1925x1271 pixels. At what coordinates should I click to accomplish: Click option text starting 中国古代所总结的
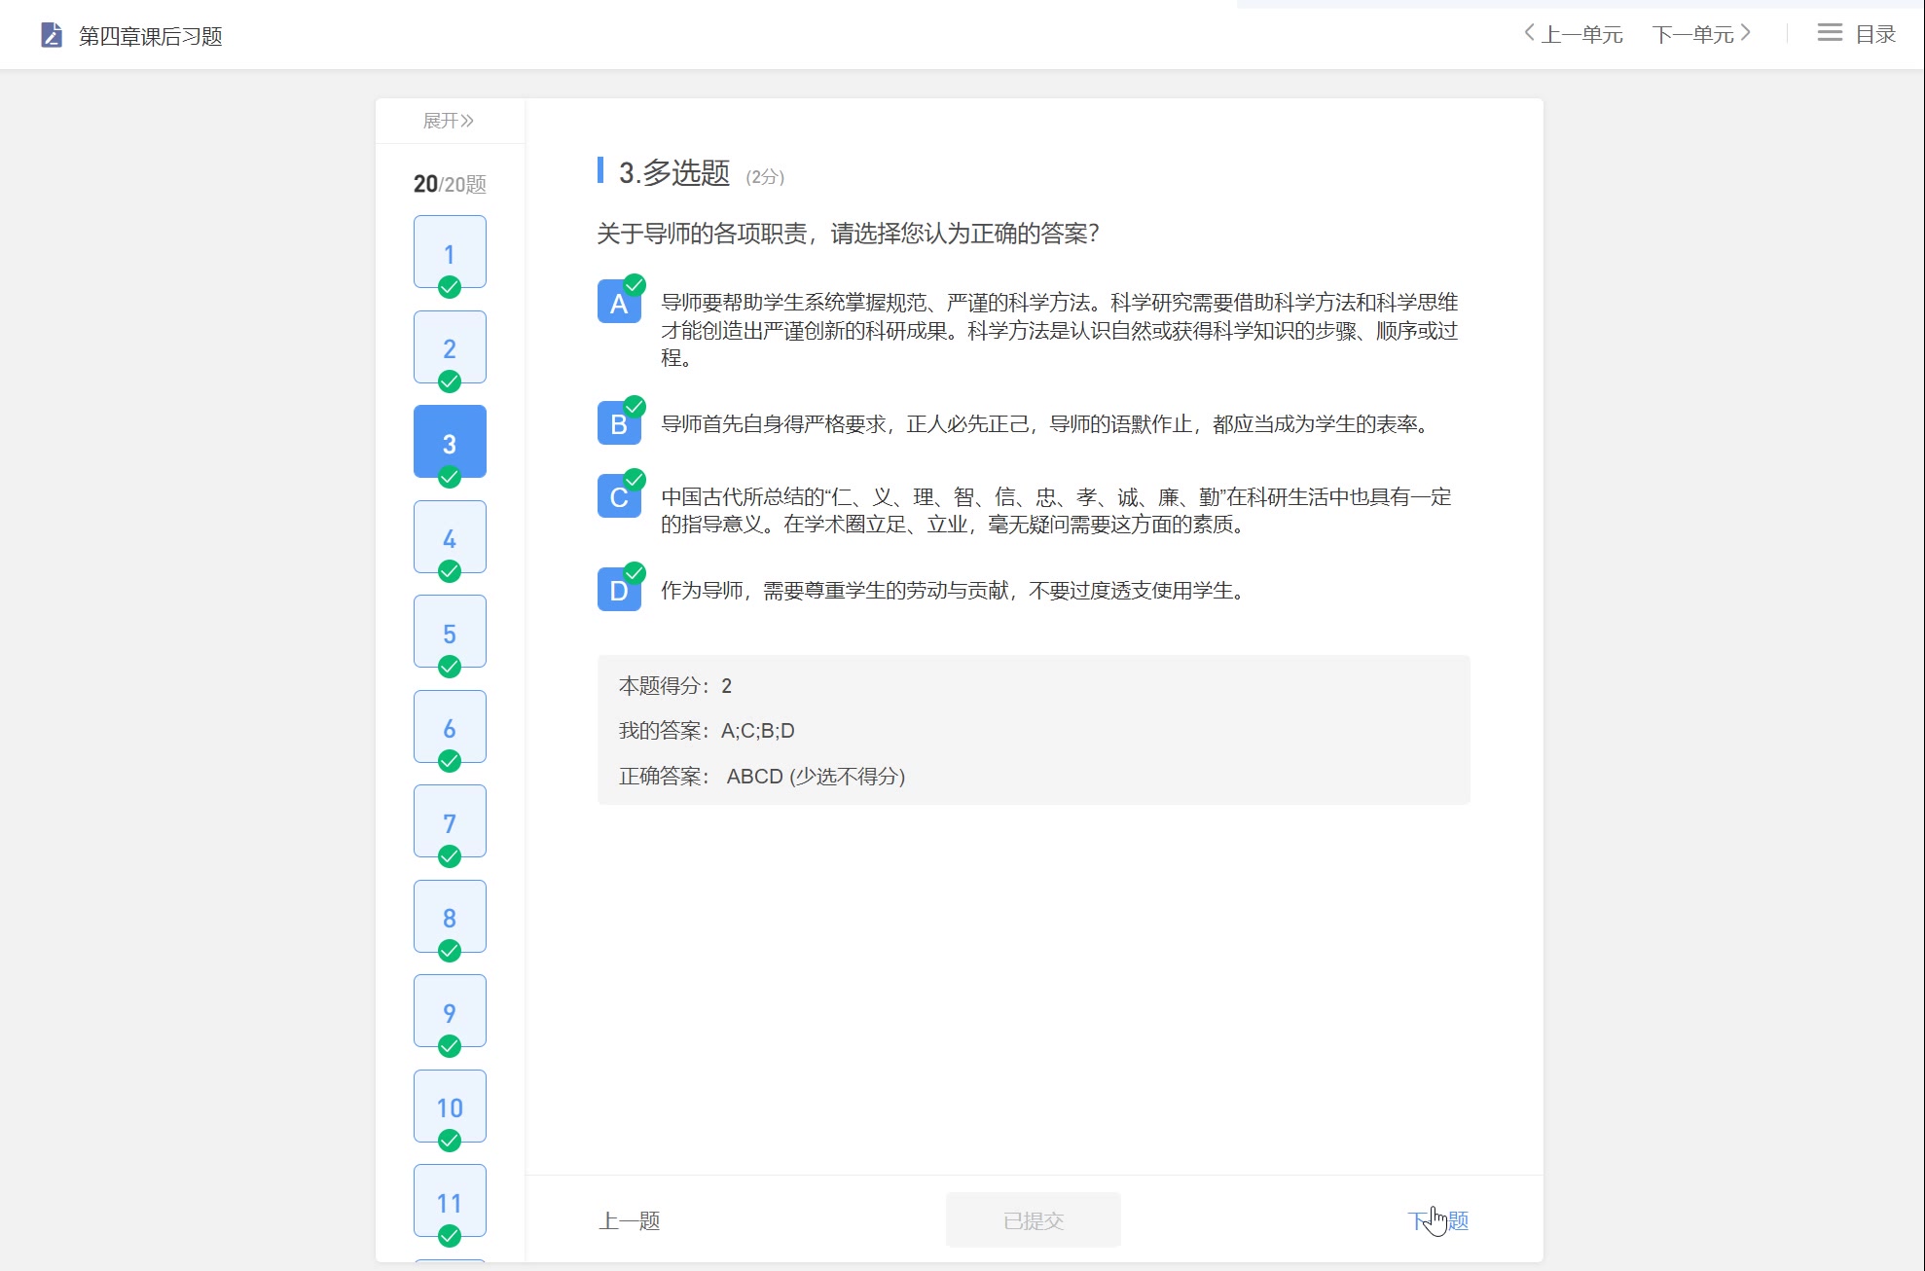pos(1056,511)
